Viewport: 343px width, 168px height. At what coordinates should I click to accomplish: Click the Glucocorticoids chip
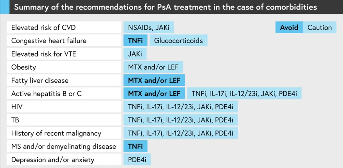(178, 41)
